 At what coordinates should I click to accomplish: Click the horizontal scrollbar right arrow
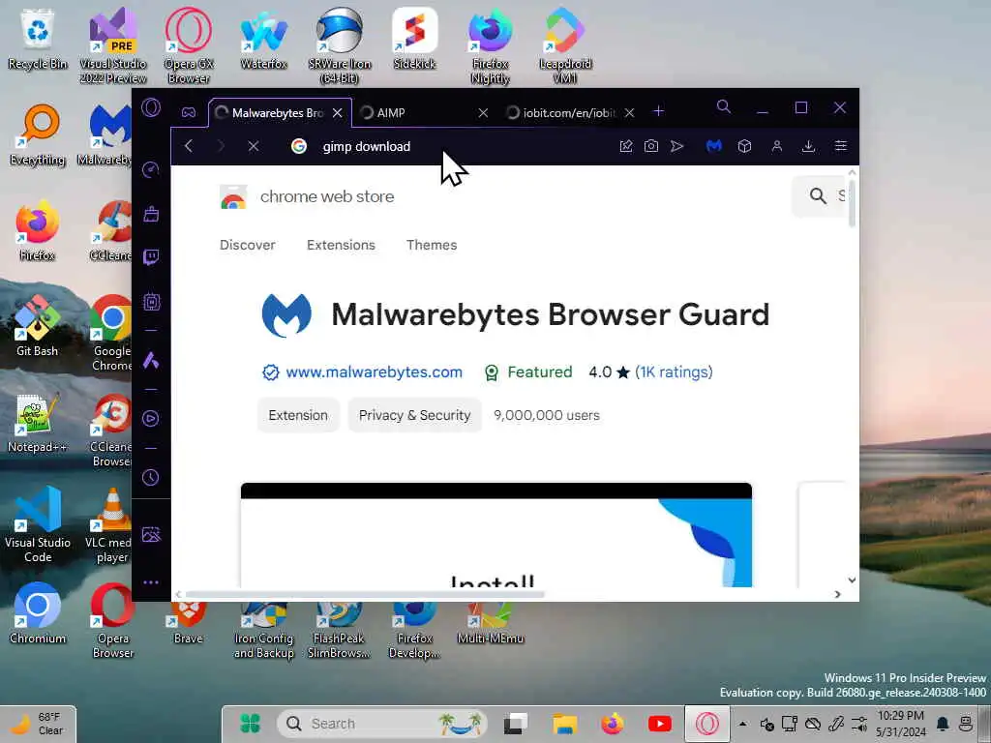[837, 595]
